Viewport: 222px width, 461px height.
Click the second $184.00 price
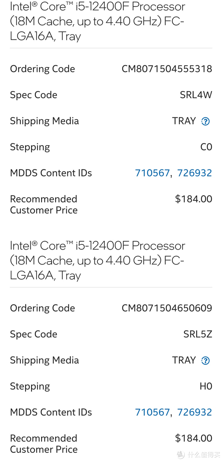tap(194, 438)
